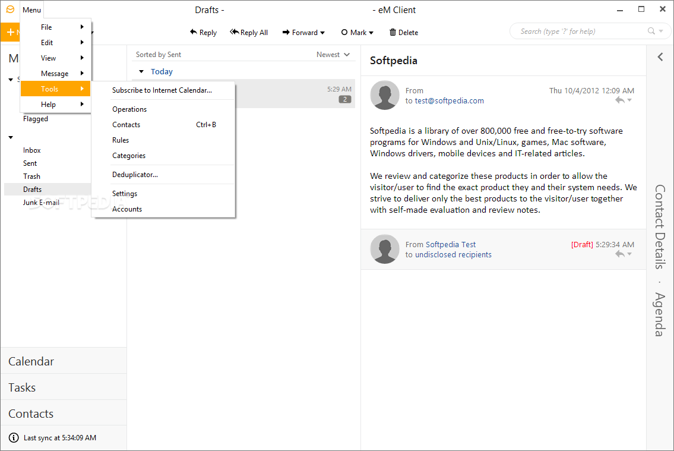Click the Reply All toolbar button
This screenshot has height=451, width=674.
249,32
